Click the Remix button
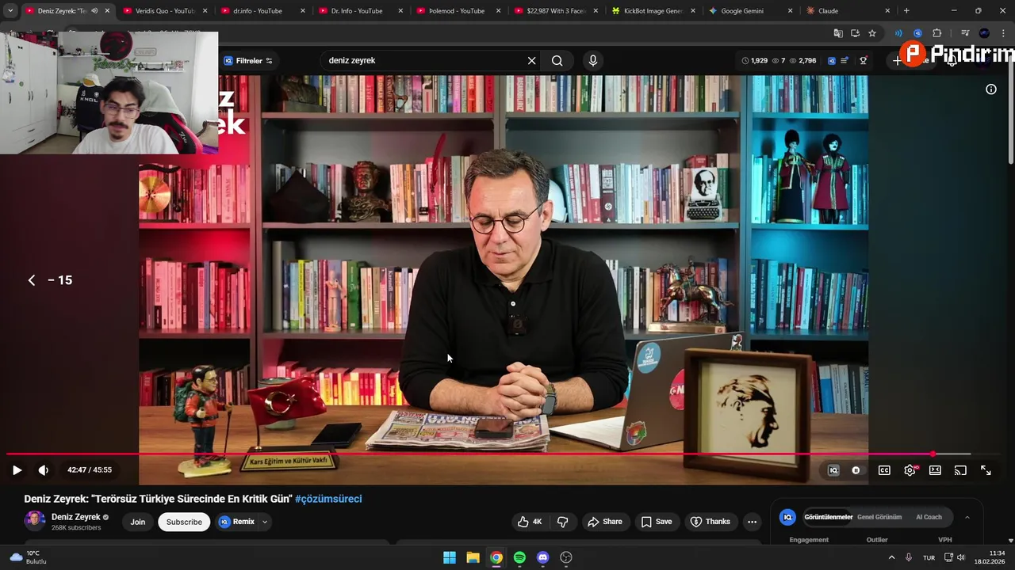Image resolution: width=1015 pixels, height=570 pixels. pos(236,522)
